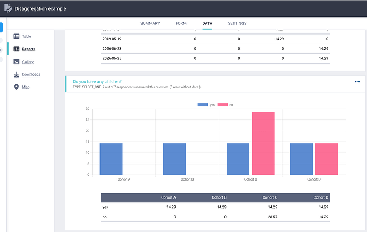Click the blue Cohort A 'yes' bar
Image resolution: width=367 pixels, height=232 pixels.
(111, 159)
